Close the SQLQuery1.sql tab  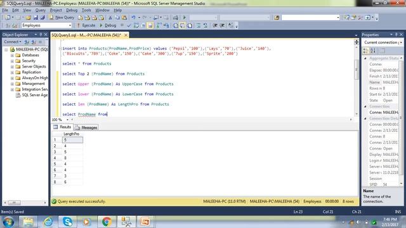coord(126,35)
